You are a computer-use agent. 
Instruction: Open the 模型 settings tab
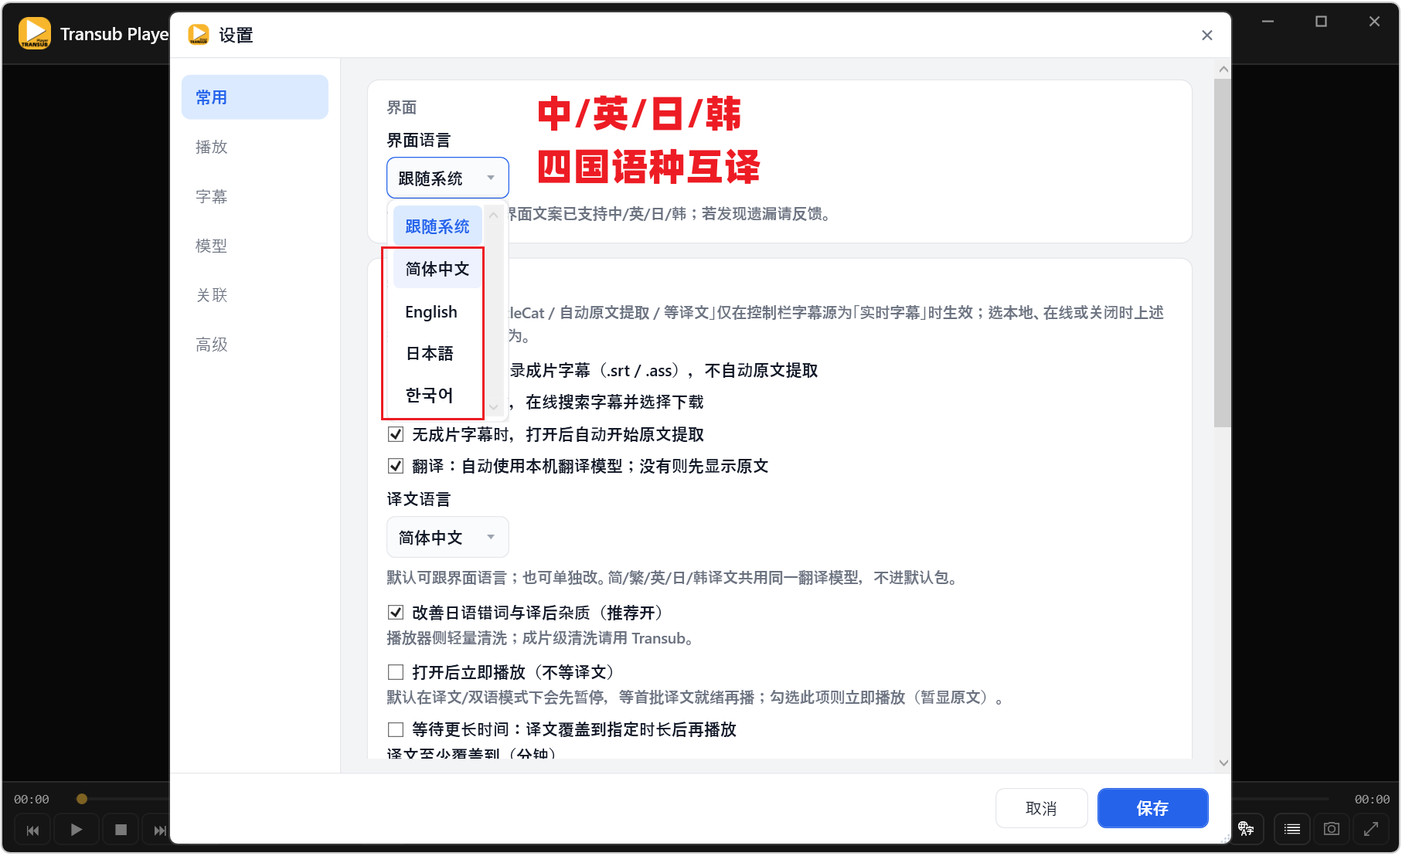click(x=255, y=246)
